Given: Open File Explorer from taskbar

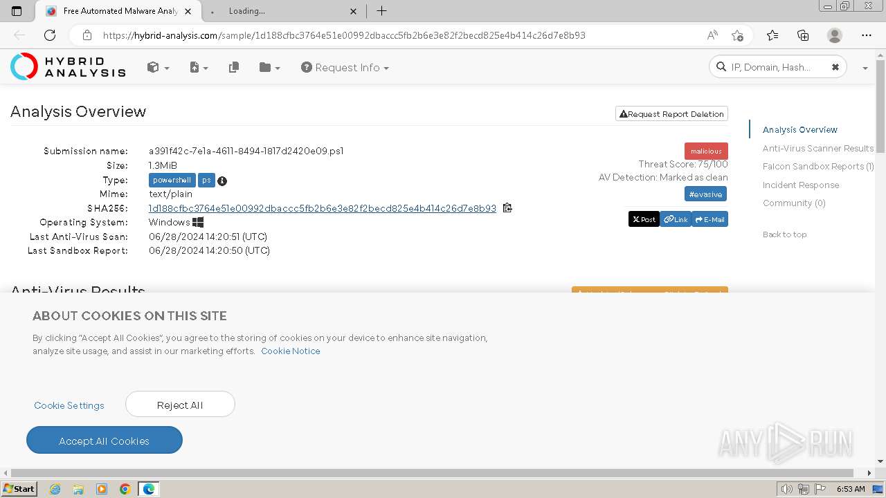Looking at the screenshot, I should click(x=78, y=489).
